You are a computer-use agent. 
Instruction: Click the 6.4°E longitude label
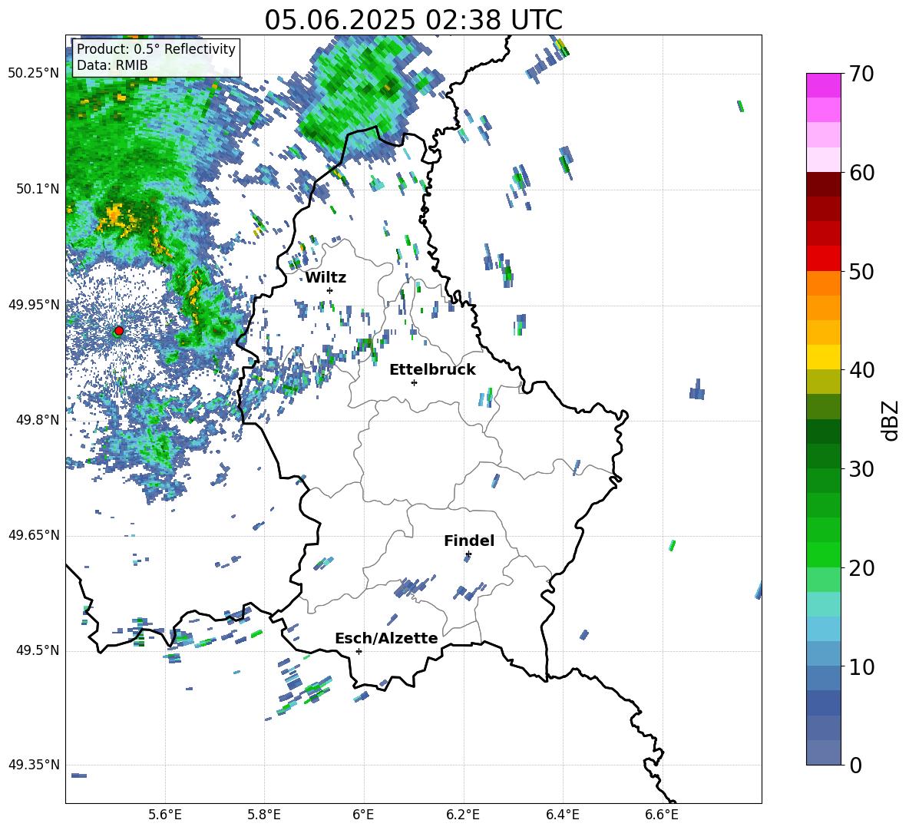click(562, 815)
